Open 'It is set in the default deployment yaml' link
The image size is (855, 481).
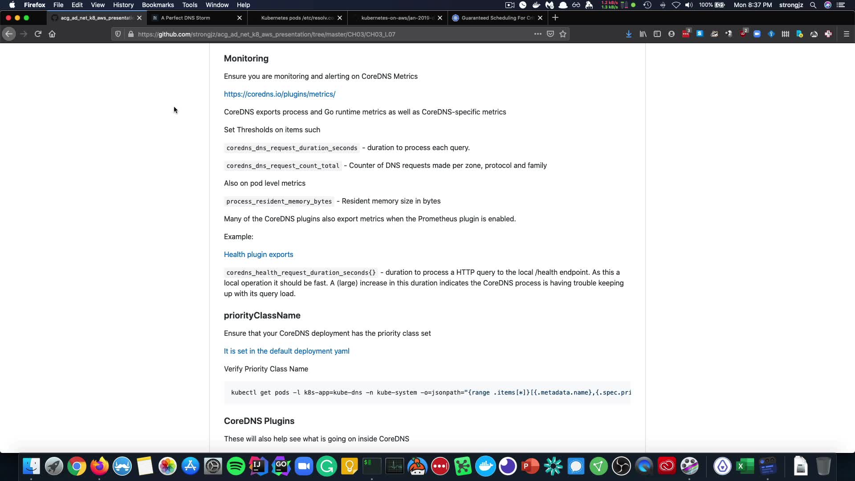[x=286, y=351]
